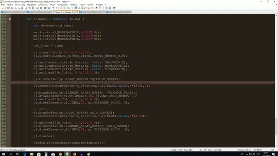Open the Файл menu
Viewport: 278px width, 156px height.
pyautogui.click(x=3, y=5)
